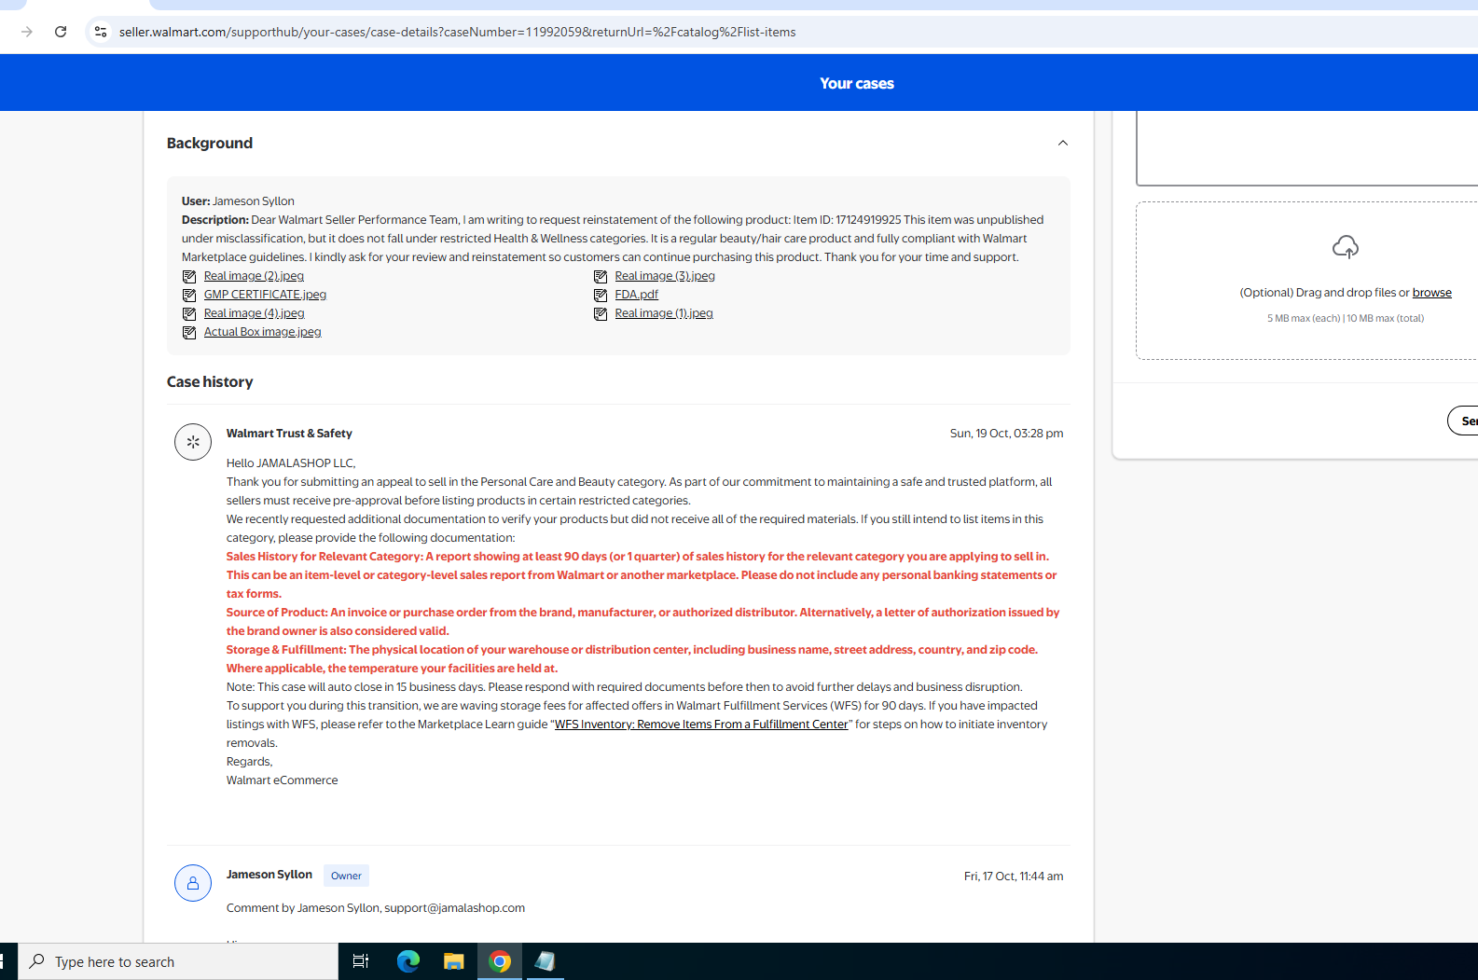Open WFS Inventory Remove Items guide link
The image size is (1478, 980).
click(701, 725)
